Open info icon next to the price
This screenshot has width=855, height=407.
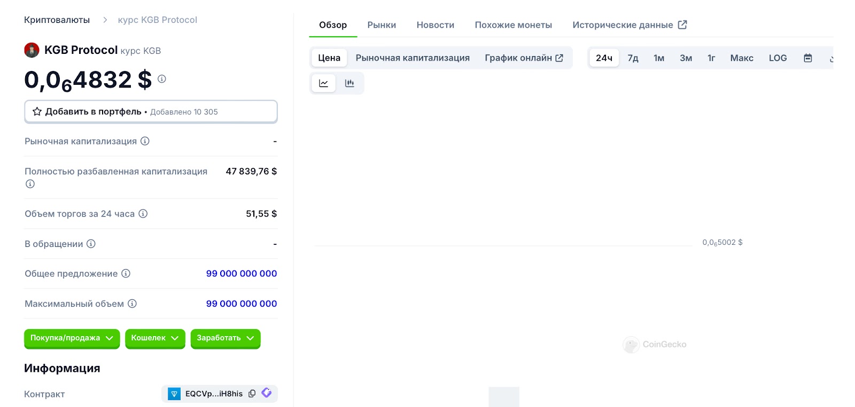(x=162, y=79)
